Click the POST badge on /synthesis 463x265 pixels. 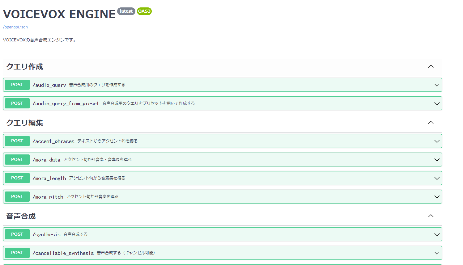(17, 234)
